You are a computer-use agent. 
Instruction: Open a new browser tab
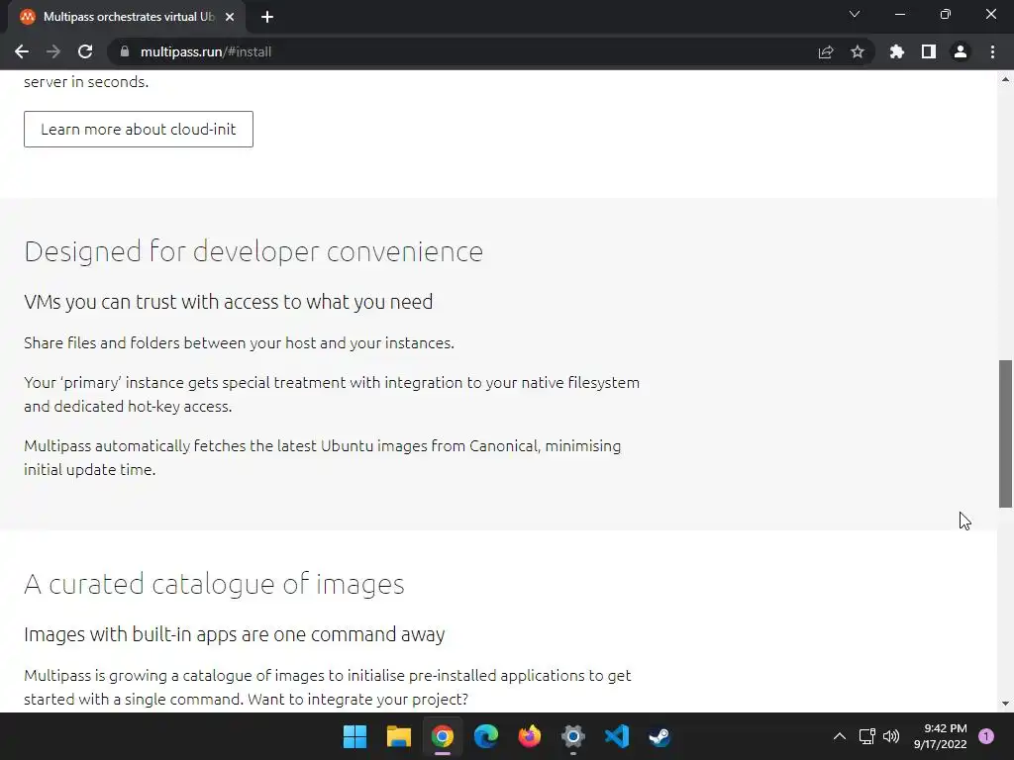pyautogui.click(x=267, y=18)
